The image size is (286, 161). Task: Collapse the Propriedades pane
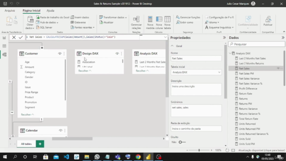pos(224,38)
